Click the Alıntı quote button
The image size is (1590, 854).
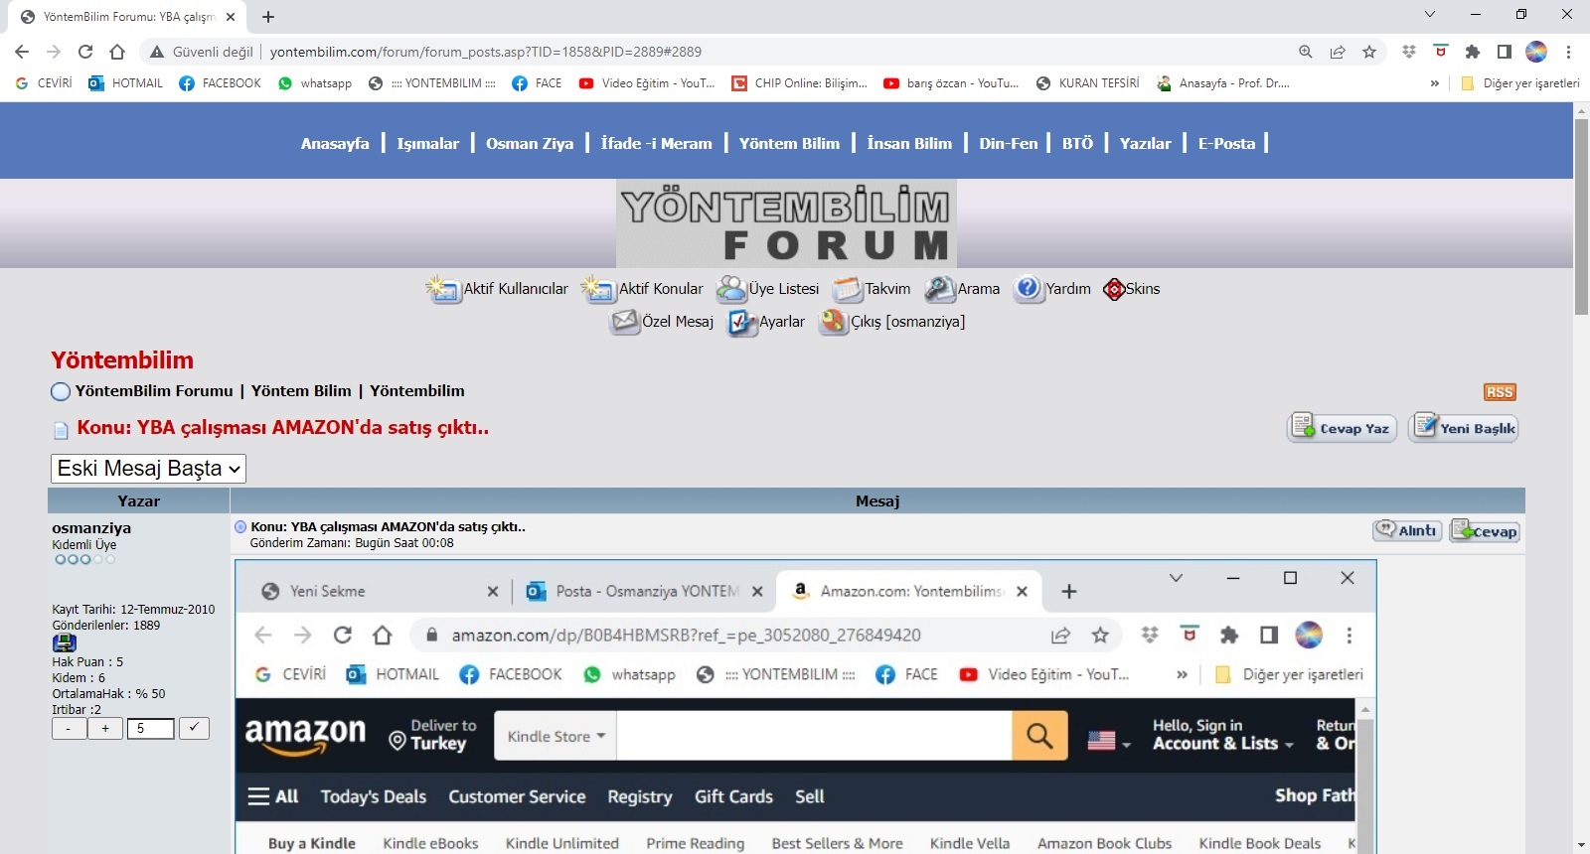click(x=1407, y=530)
